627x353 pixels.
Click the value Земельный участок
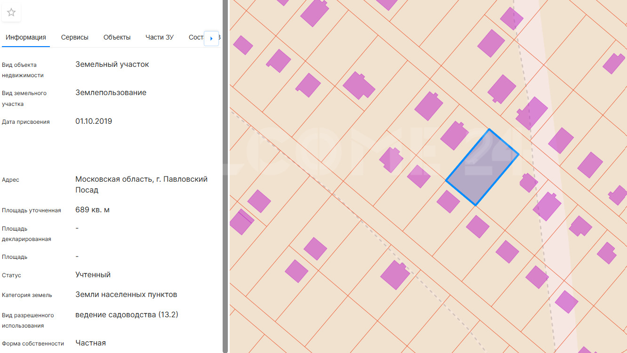pos(112,64)
